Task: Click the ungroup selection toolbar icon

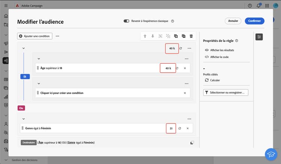Action: tap(168, 36)
